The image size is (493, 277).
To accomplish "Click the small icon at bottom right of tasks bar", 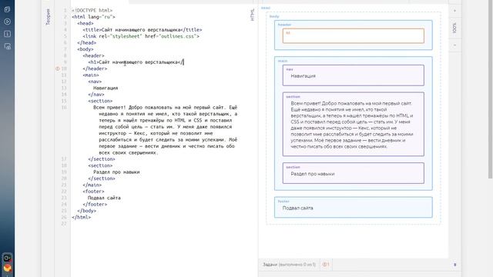I will click(454, 265).
